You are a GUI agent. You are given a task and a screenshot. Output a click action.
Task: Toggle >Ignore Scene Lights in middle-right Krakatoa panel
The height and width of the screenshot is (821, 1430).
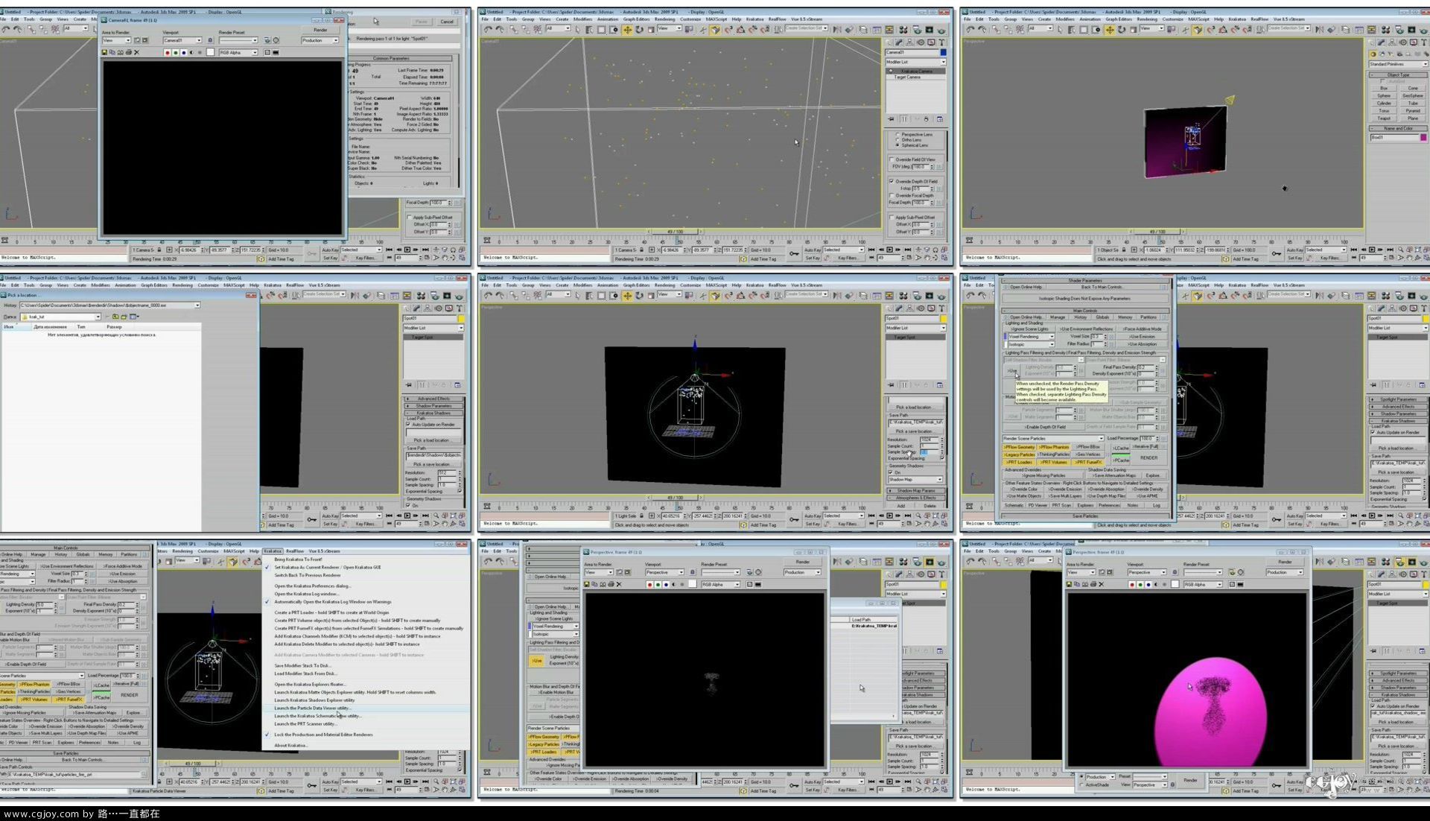tap(1030, 329)
